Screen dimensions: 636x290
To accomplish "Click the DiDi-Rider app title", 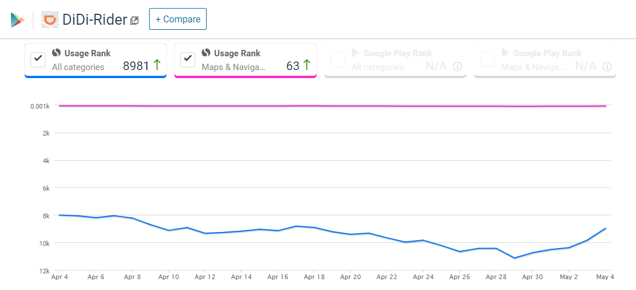I will coord(94,20).
